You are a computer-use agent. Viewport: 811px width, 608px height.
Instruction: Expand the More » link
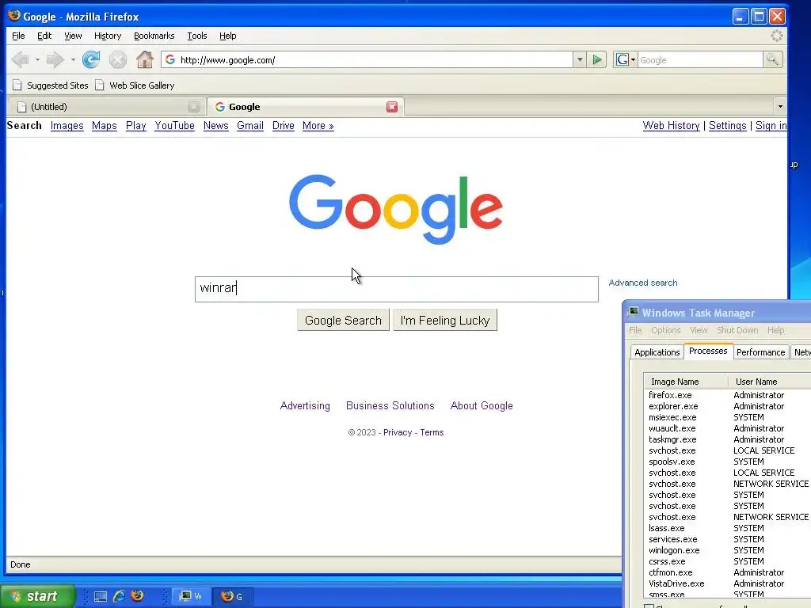[x=318, y=126]
